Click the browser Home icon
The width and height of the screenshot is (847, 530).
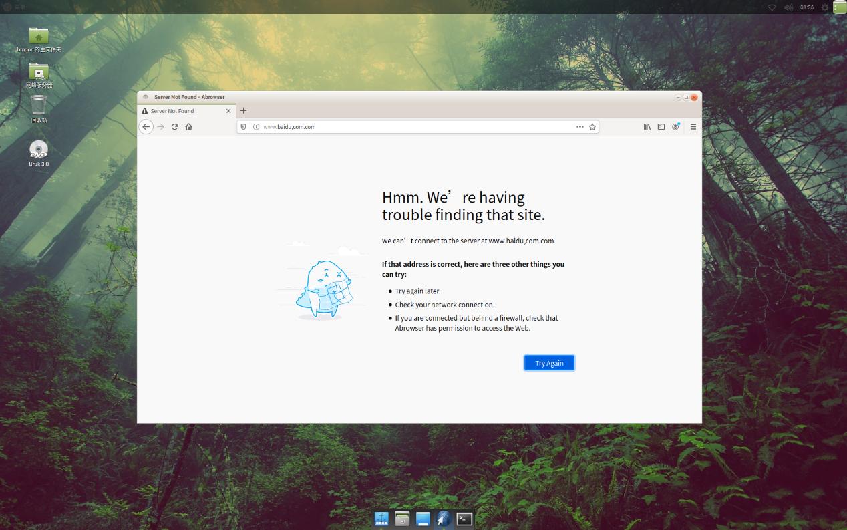click(x=189, y=126)
